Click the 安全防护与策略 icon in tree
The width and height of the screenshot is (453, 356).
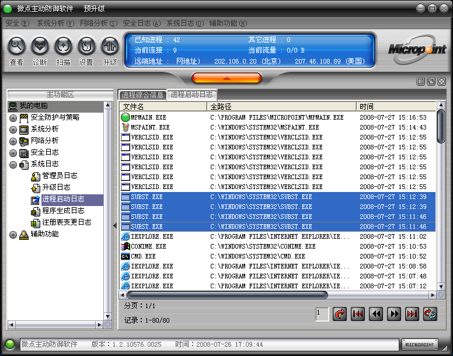[x=24, y=118]
